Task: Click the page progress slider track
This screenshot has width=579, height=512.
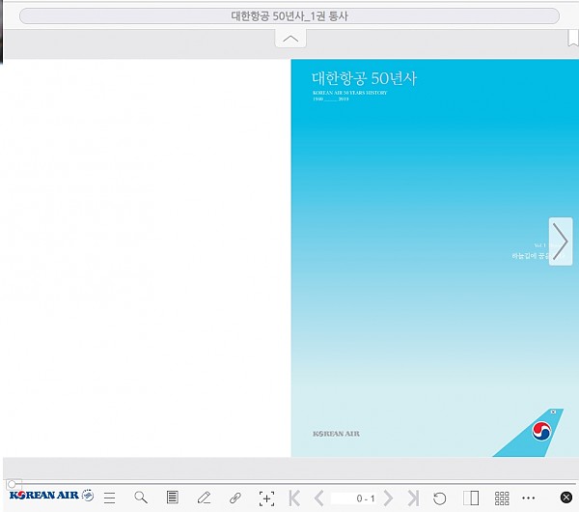Action: [x=291, y=484]
